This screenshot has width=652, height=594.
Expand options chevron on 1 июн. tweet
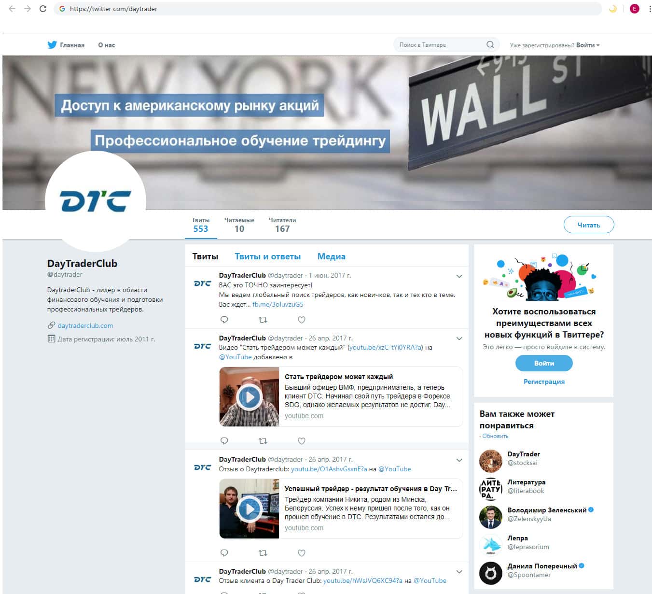459,276
